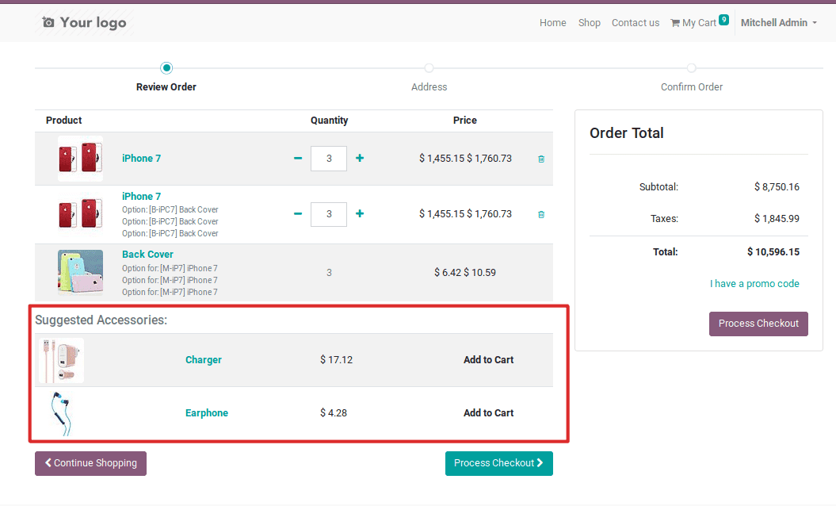836x506 pixels.
Task: Click the Subtotal value $ 8,750.16
Action: pos(777,187)
